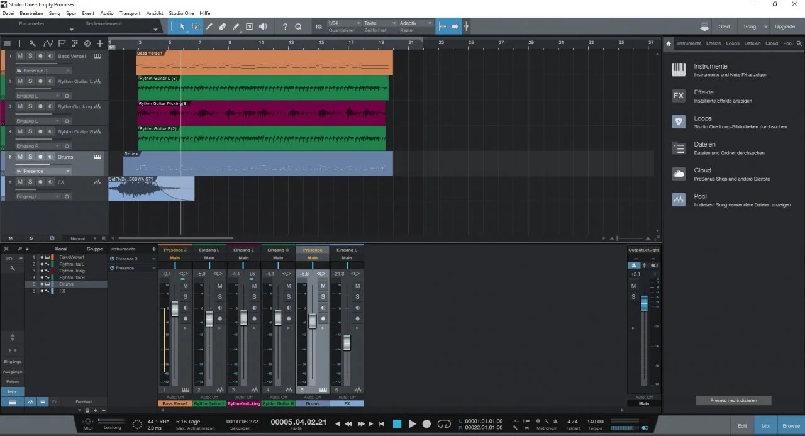Select the Eraser tool
805x436 pixels.
[223, 26]
